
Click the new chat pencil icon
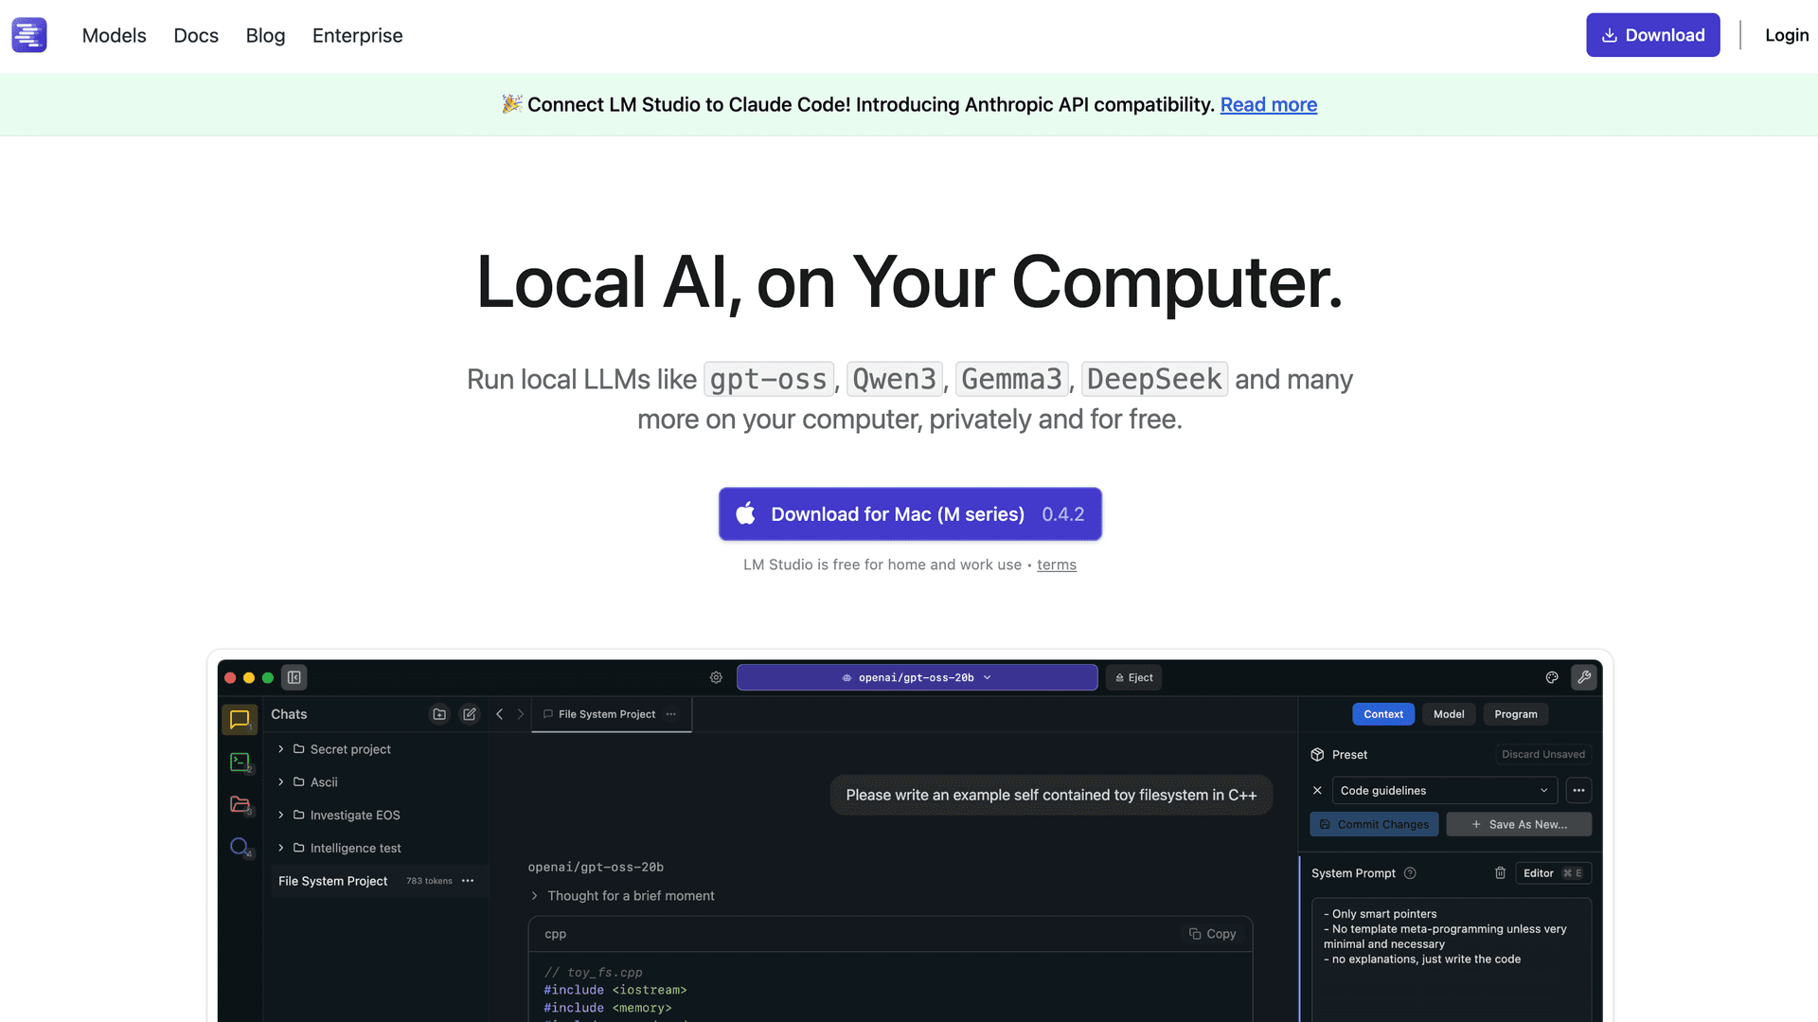(x=470, y=714)
